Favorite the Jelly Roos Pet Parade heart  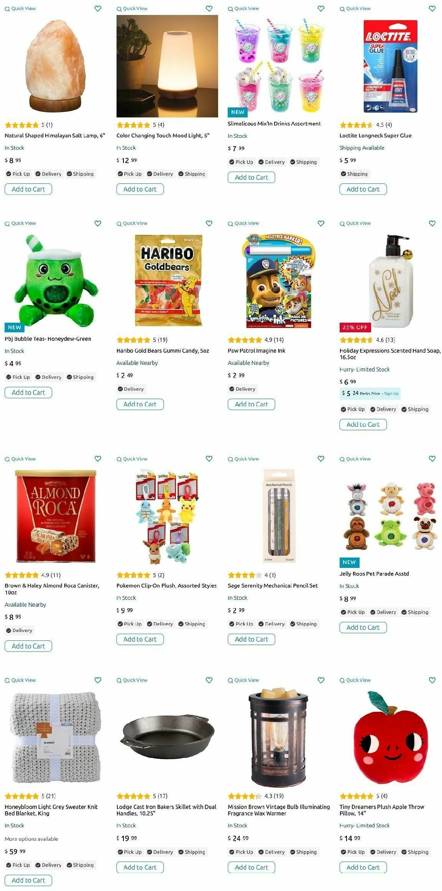click(x=432, y=459)
